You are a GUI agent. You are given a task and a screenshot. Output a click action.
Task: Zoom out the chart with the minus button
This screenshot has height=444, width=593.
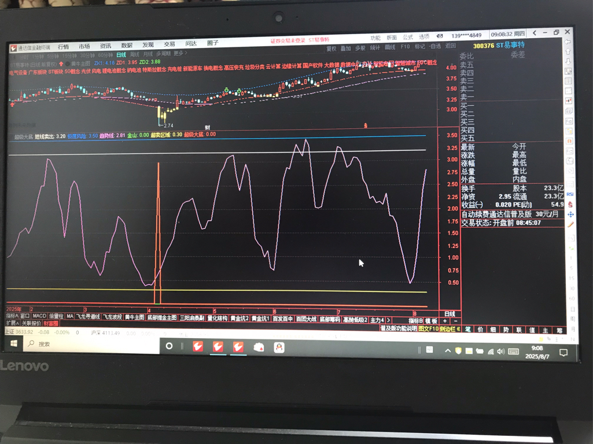point(455,321)
